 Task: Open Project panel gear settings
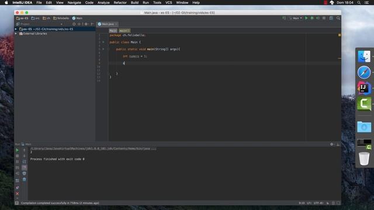point(86,24)
